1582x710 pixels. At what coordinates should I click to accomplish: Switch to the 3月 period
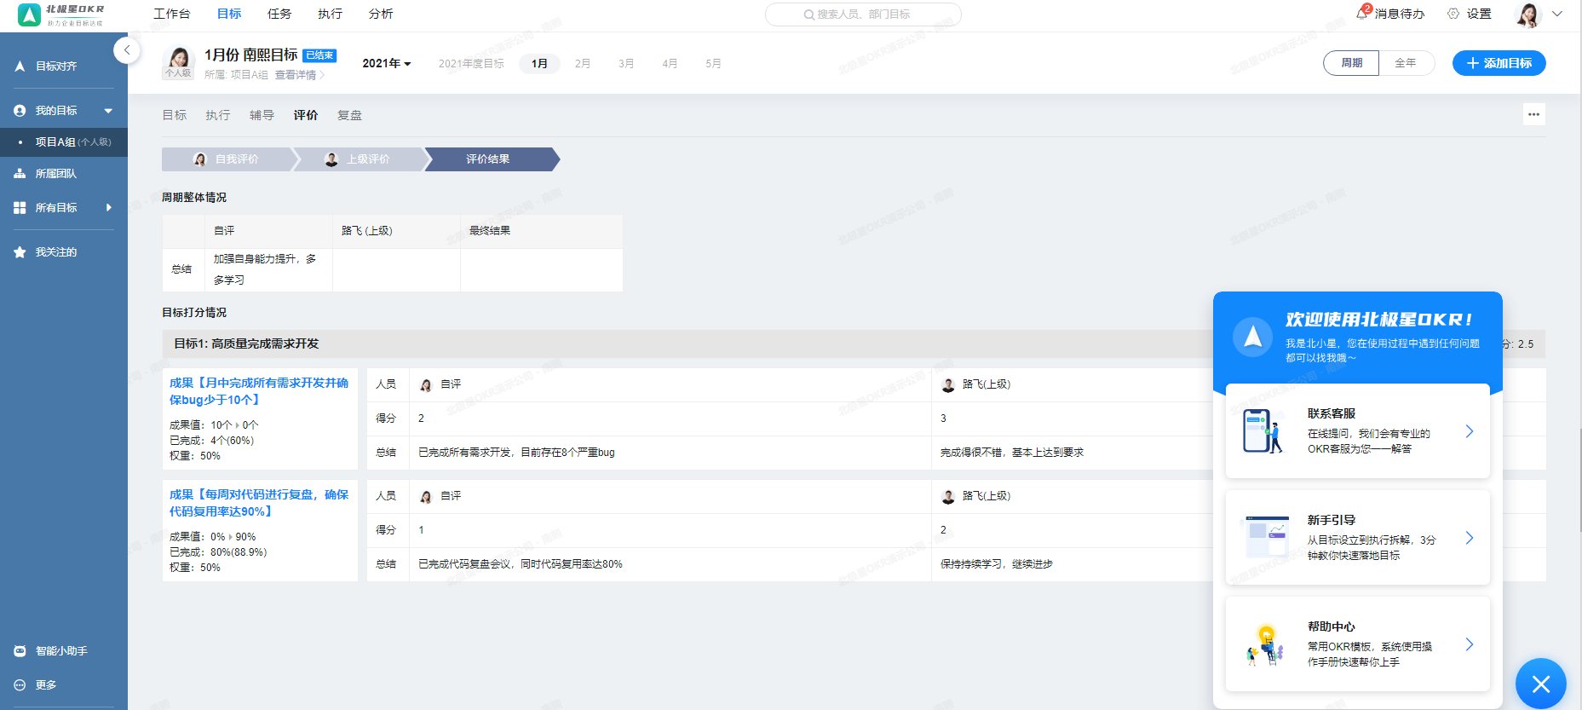click(x=626, y=64)
